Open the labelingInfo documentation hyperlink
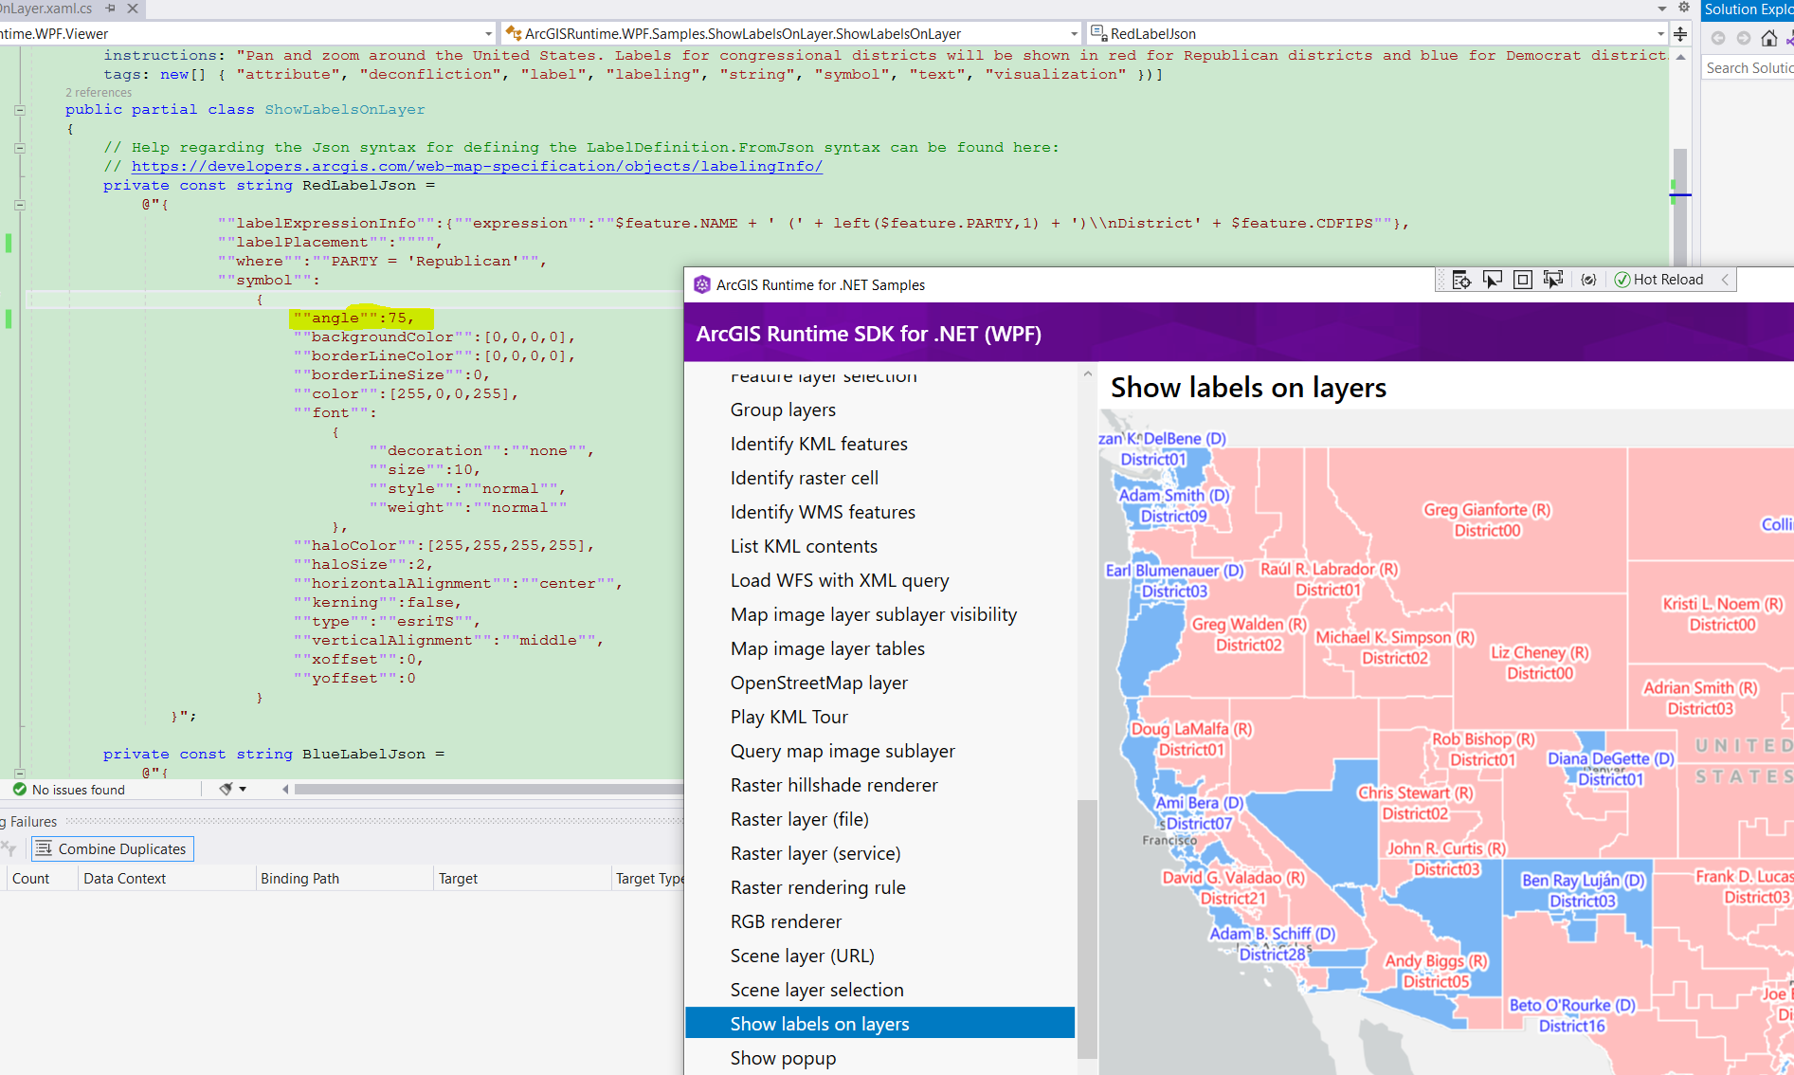1794x1075 pixels. [479, 165]
